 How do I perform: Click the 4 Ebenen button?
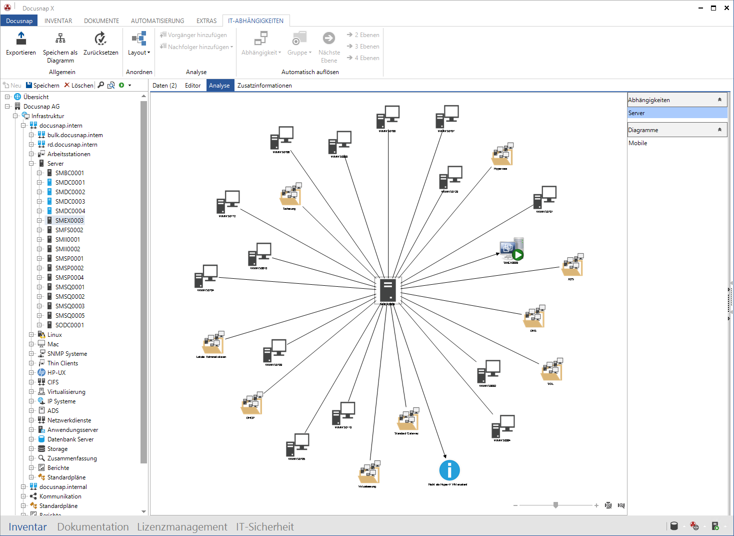[363, 58]
